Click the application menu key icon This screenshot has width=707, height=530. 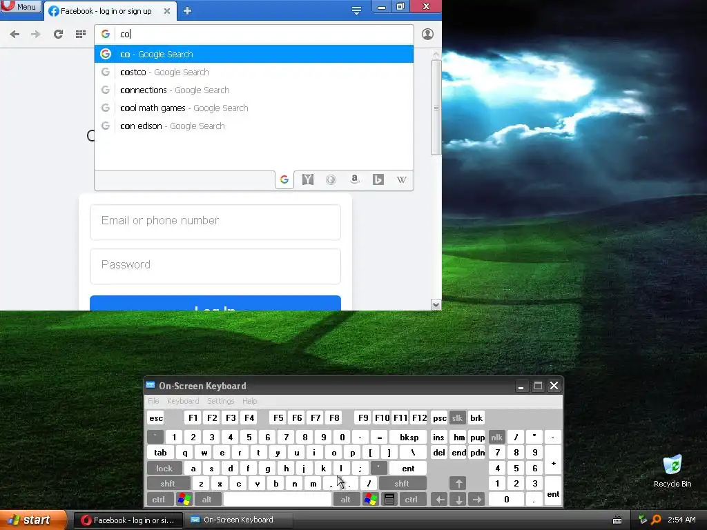(x=389, y=500)
